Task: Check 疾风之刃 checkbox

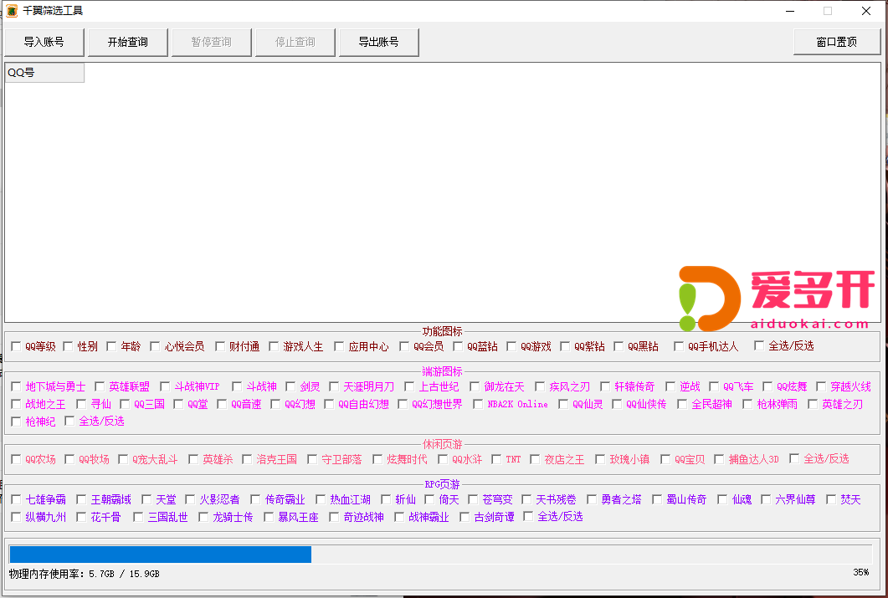Action: coord(540,386)
